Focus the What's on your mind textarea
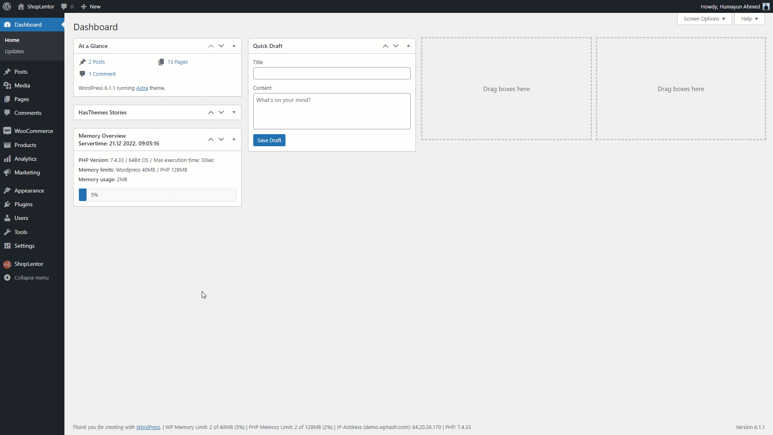 (x=332, y=111)
